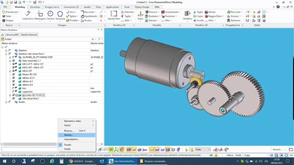
Task: Uncheck the albero-d.2.5 checkbox
Action: click(14, 78)
